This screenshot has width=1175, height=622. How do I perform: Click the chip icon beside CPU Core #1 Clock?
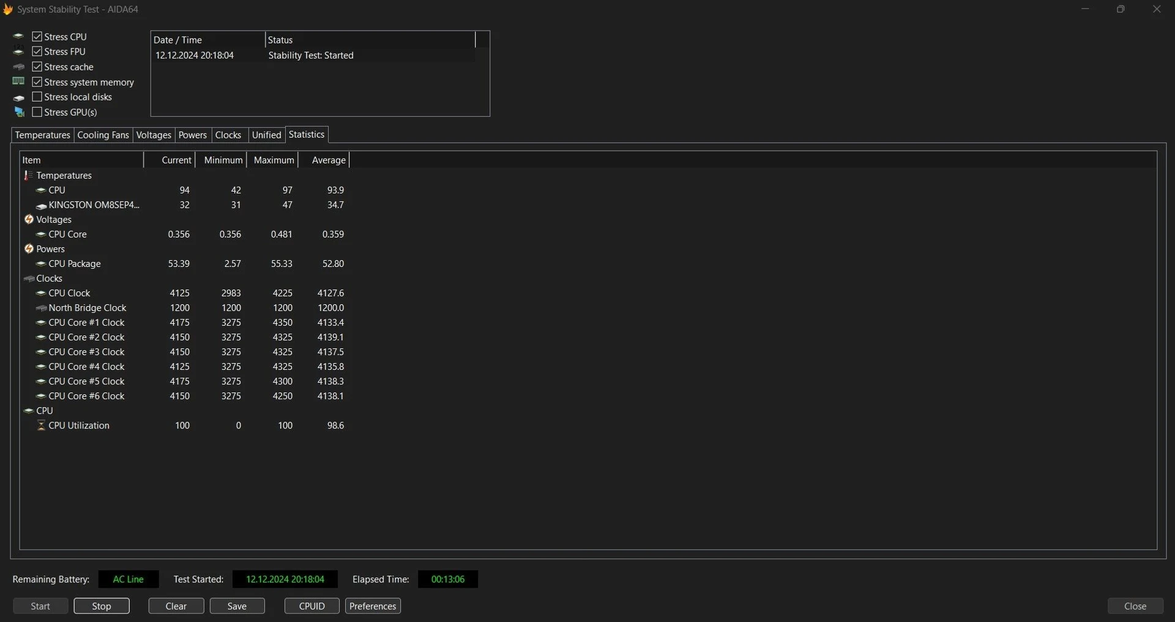41,323
